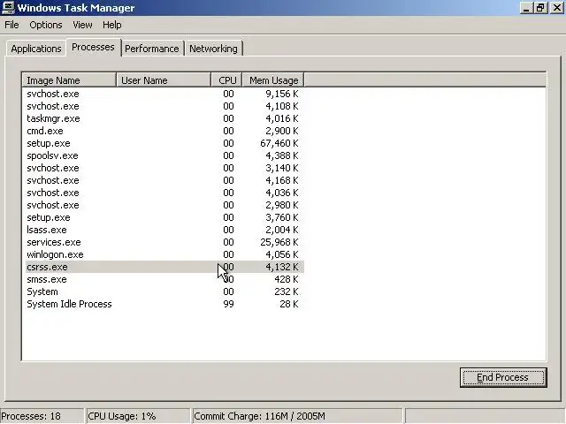Select the taskmgr.exe process row

[x=164, y=118]
